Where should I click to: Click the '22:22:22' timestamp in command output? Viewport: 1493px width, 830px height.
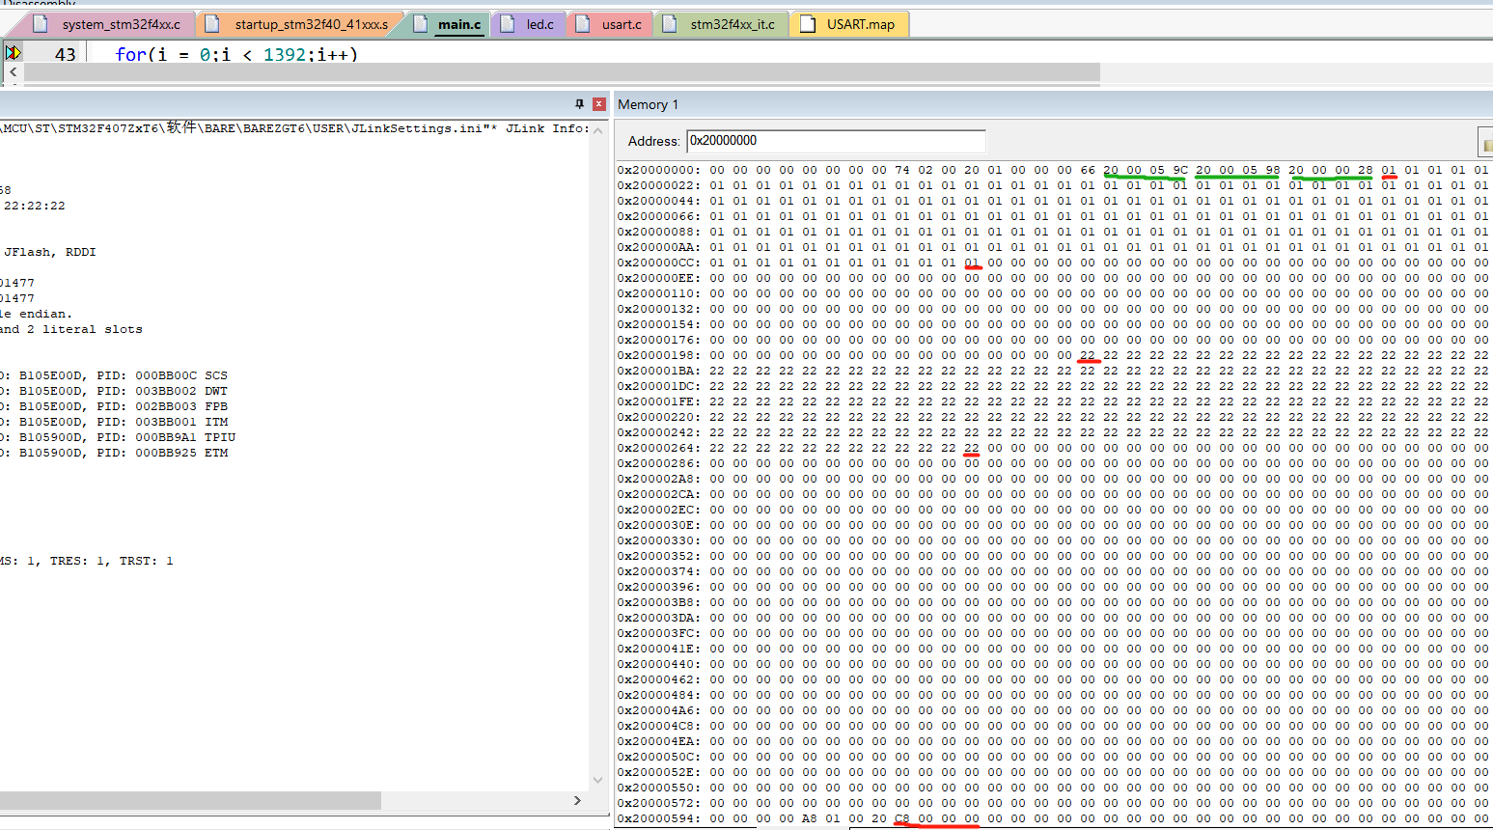[35, 206]
